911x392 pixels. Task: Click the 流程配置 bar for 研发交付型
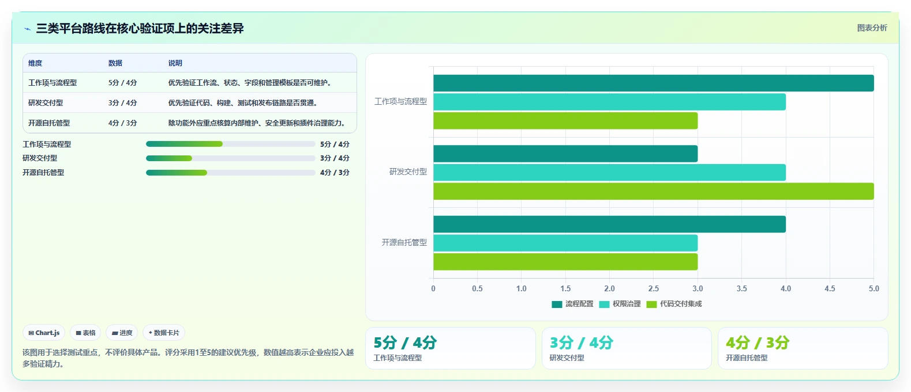click(x=565, y=154)
